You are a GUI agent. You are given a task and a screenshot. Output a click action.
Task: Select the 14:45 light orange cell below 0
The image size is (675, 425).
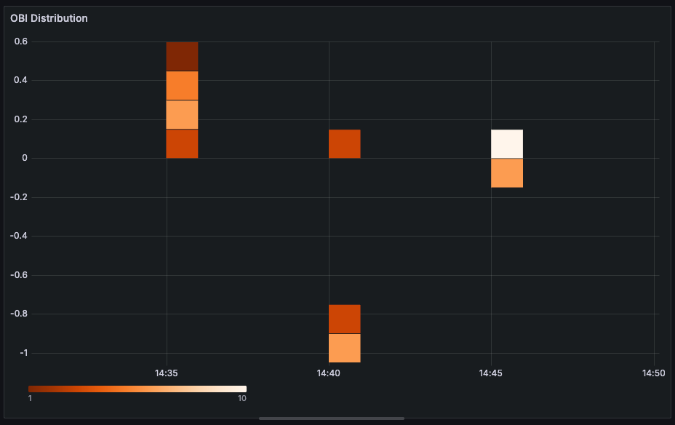pyautogui.click(x=507, y=172)
